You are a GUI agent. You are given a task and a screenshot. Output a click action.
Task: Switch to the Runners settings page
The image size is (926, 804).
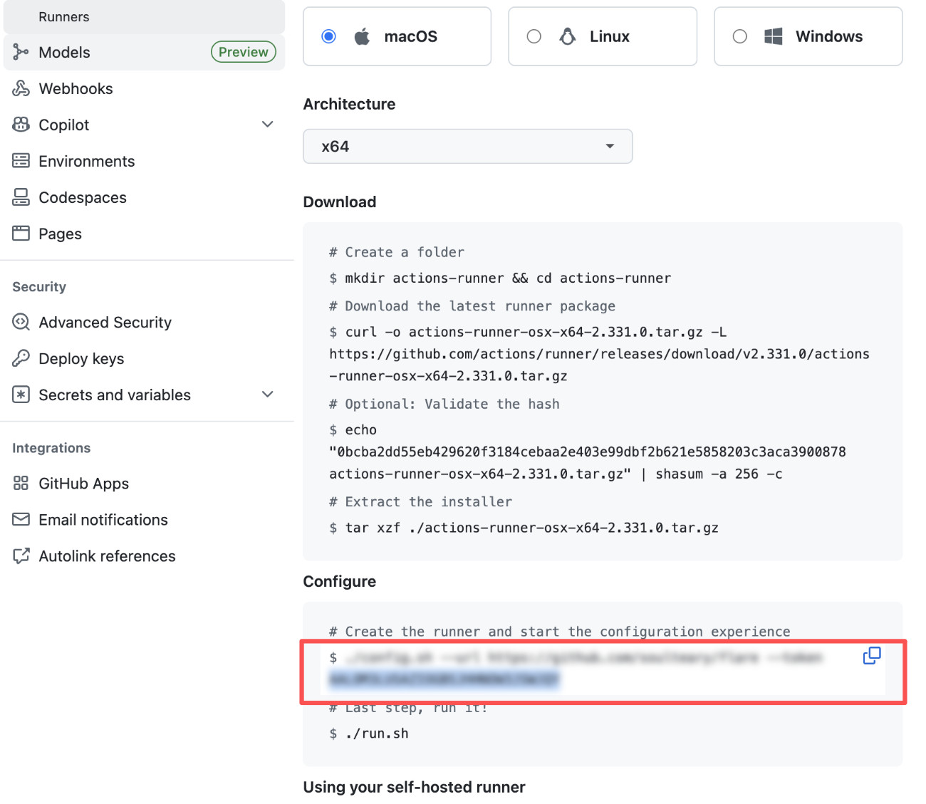64,16
